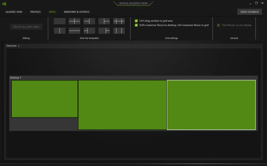267x166 pixels.
Task: Click the Send Feedback button
Action: click(x=250, y=12)
